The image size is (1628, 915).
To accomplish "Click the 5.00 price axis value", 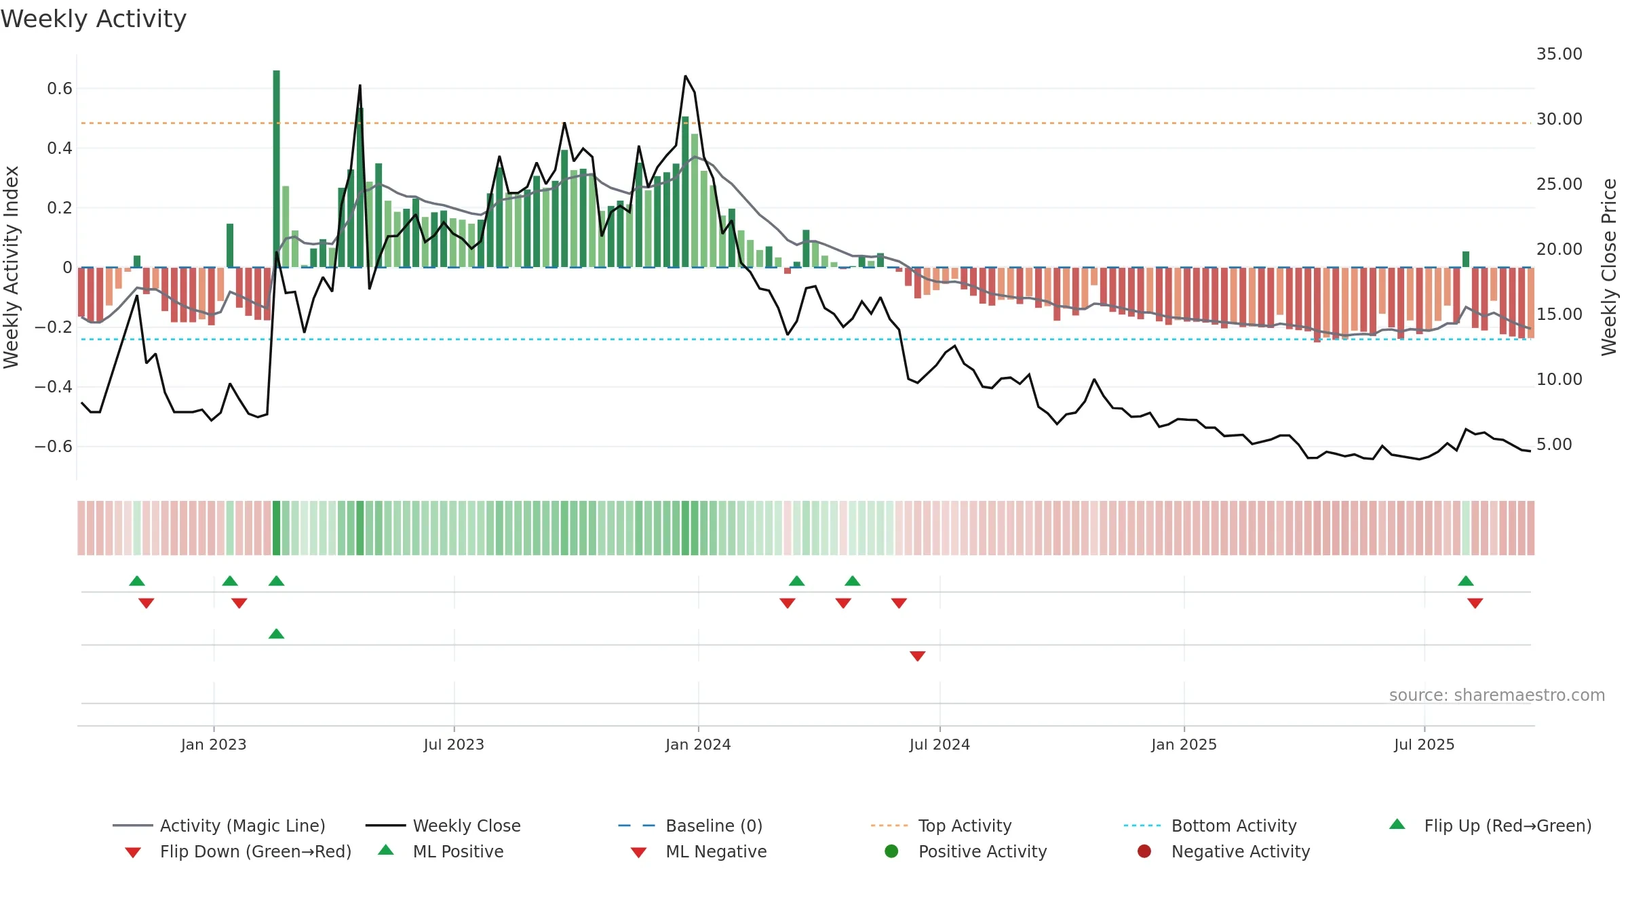I will click(x=1554, y=445).
